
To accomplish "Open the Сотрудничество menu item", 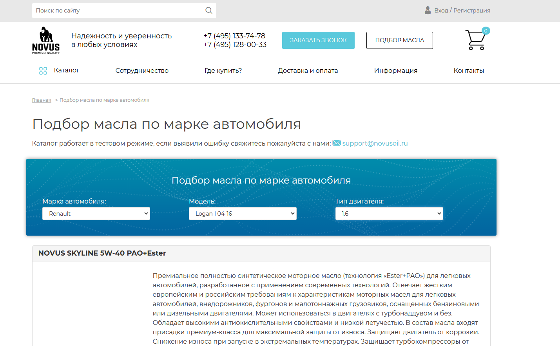I will (142, 71).
